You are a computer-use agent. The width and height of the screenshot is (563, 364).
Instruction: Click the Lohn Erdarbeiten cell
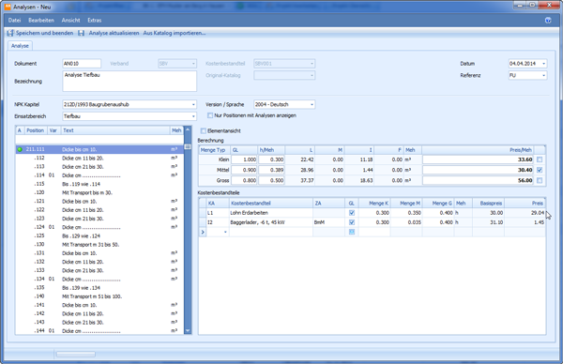point(271,213)
